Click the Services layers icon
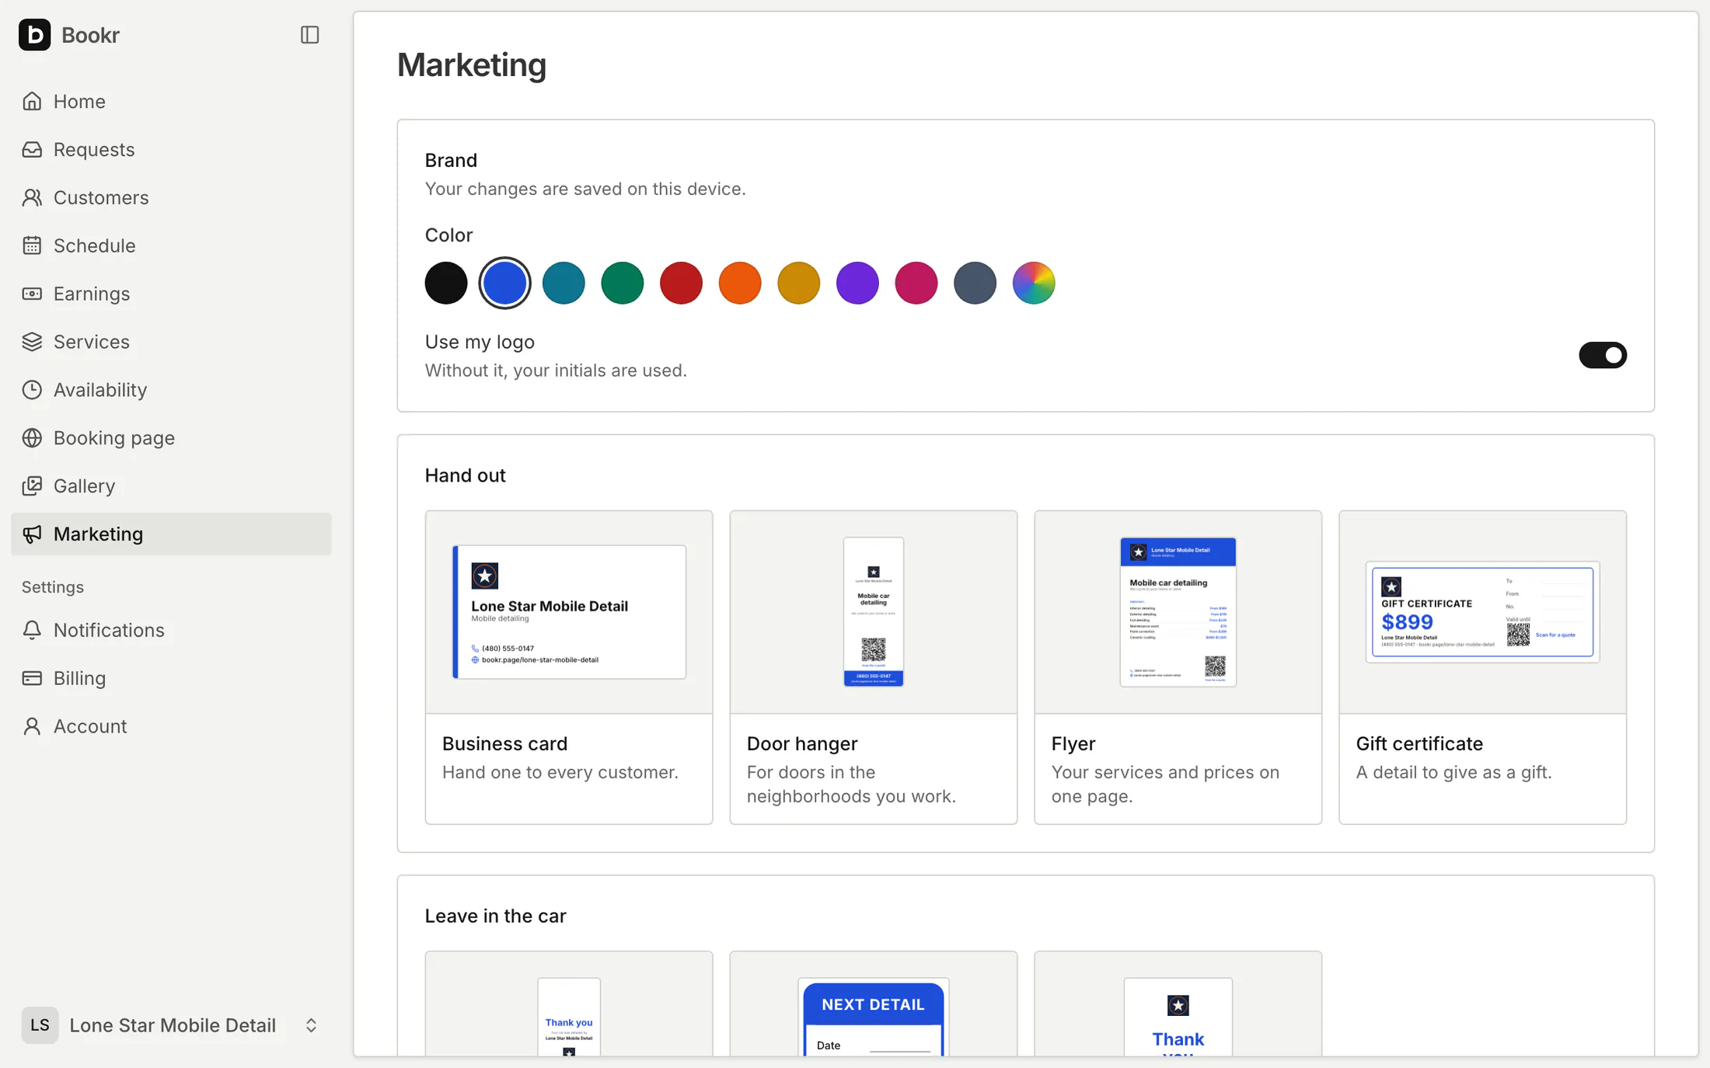The height and width of the screenshot is (1068, 1710). 32,342
